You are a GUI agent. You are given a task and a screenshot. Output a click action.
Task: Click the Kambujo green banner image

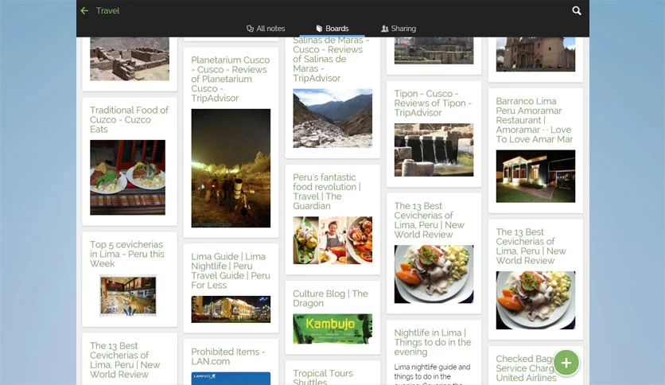pos(332,329)
